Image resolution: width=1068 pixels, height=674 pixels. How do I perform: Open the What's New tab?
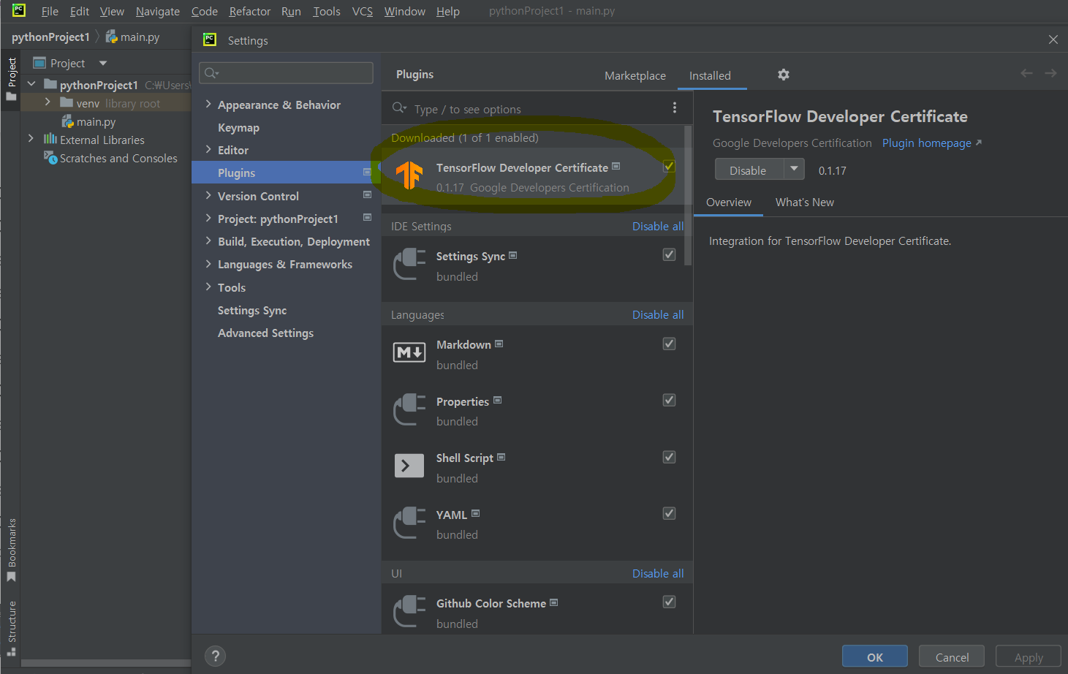804,202
